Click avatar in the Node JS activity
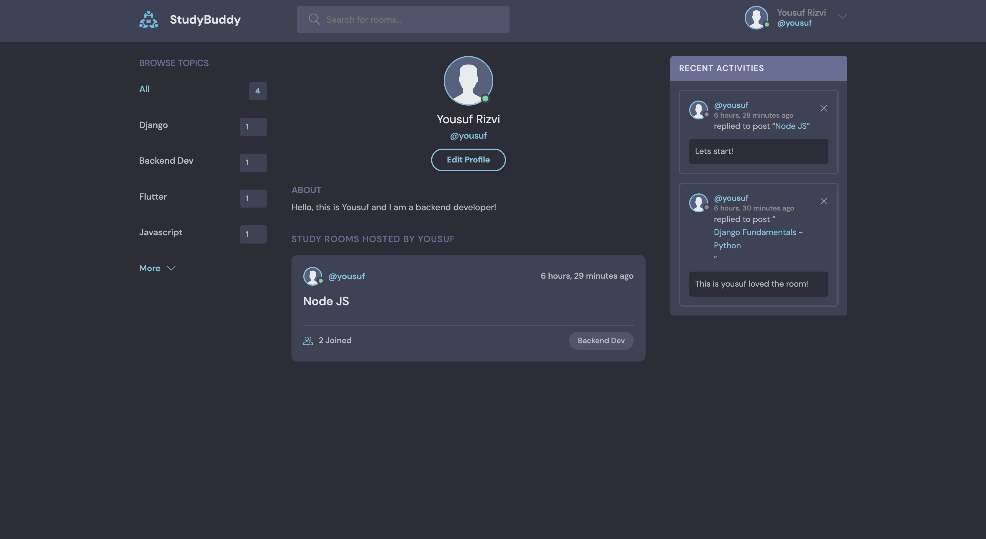The image size is (986, 539). click(x=698, y=110)
